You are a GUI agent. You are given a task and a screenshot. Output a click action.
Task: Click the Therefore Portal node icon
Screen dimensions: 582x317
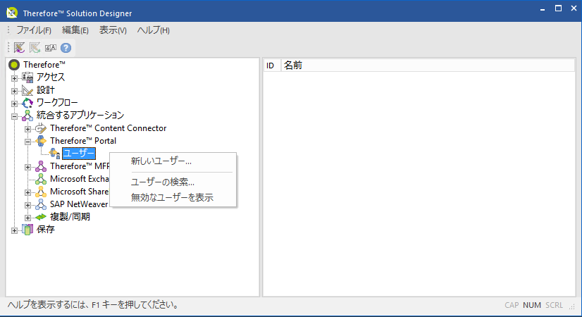pyautogui.click(x=41, y=141)
